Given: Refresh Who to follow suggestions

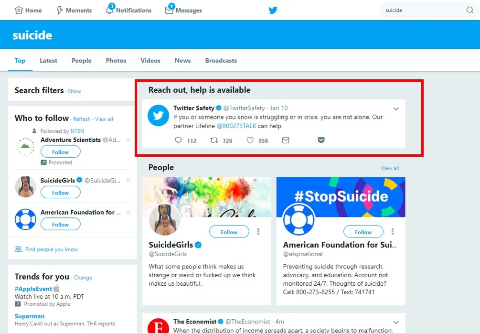Looking at the screenshot, I should (82, 119).
